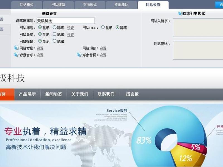The image size is (223, 167).
Task: Select 隐藏 for 网站标题
Action: pyautogui.click(x=54, y=27)
